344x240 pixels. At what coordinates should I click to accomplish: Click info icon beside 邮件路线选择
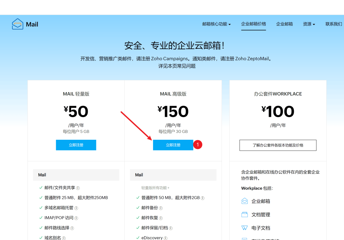[72, 228]
